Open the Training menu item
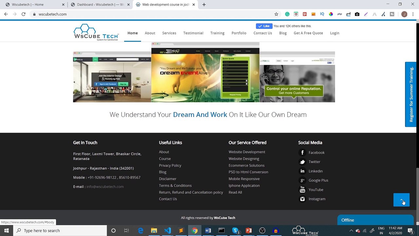 (217, 33)
